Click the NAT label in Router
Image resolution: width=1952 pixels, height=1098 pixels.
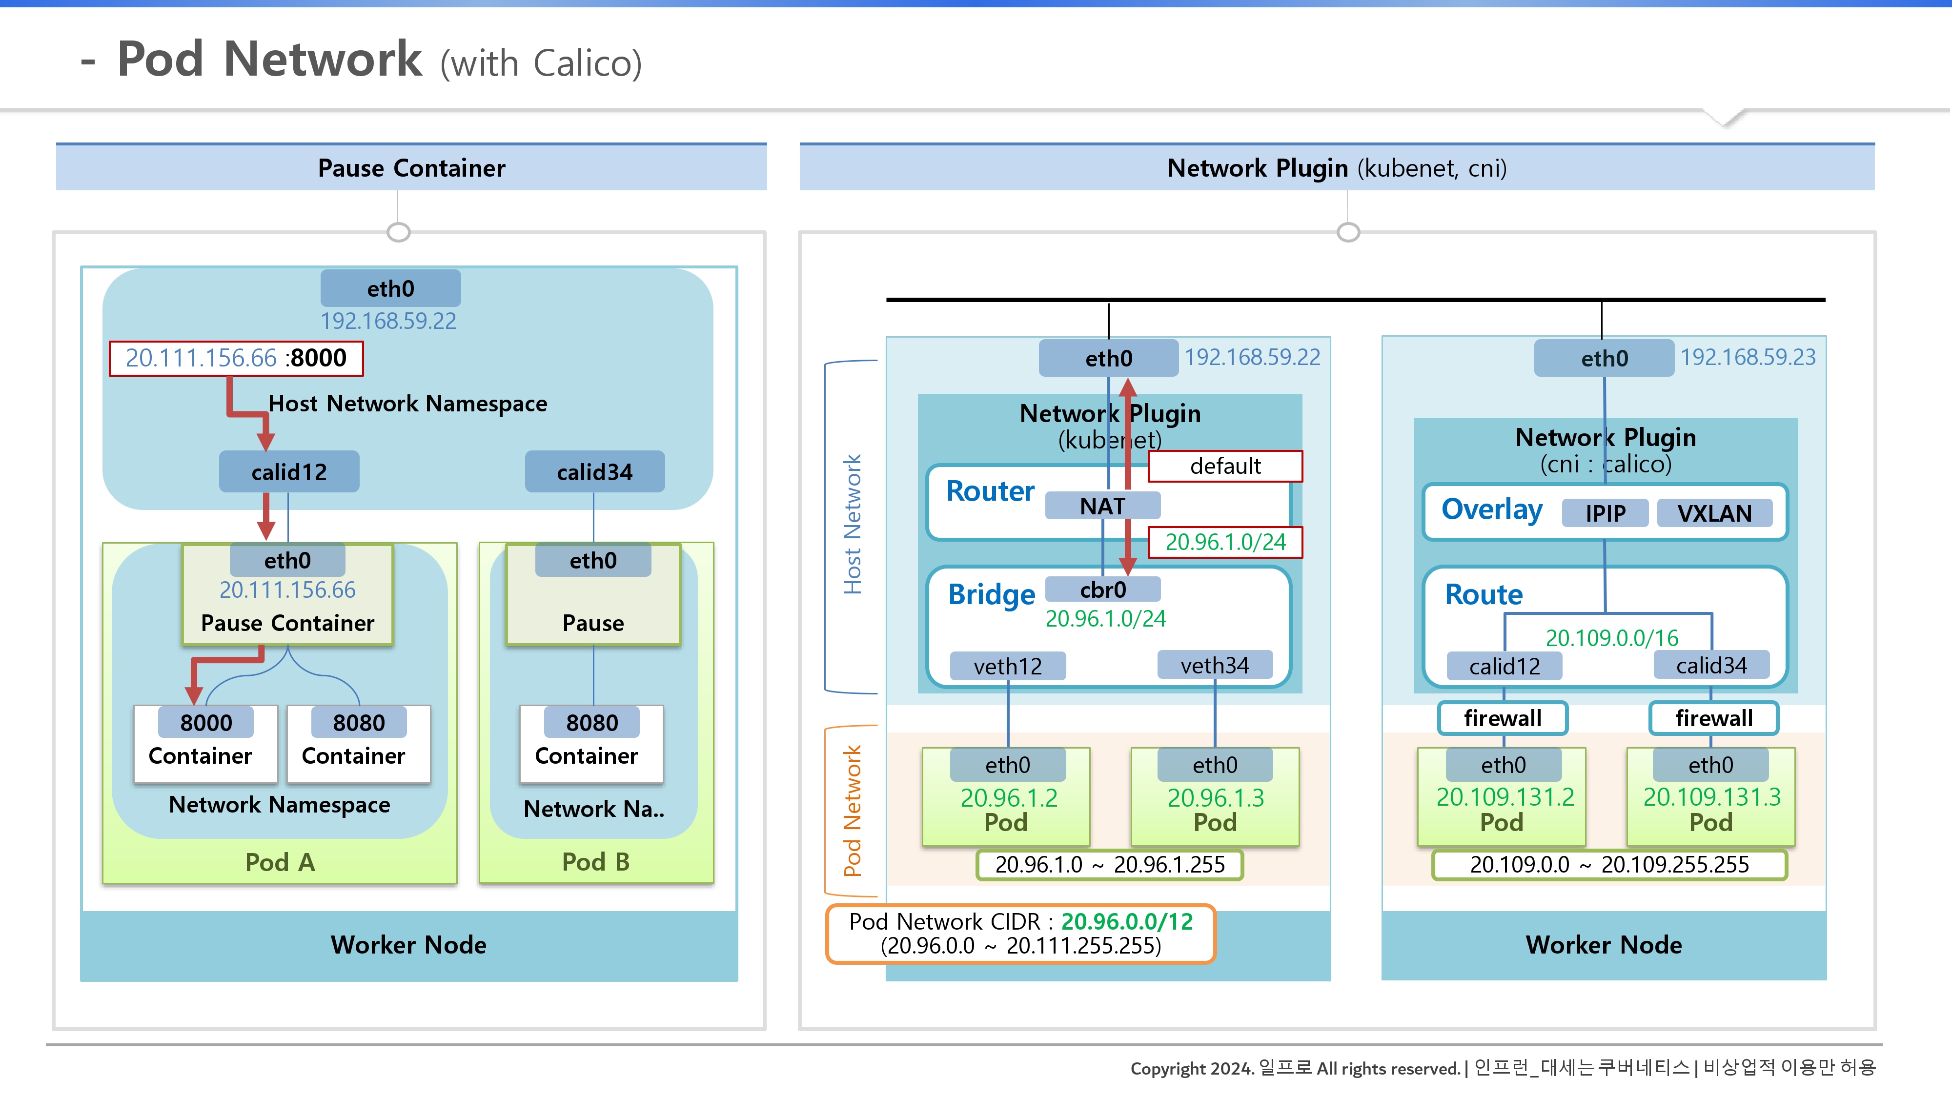point(1102,506)
